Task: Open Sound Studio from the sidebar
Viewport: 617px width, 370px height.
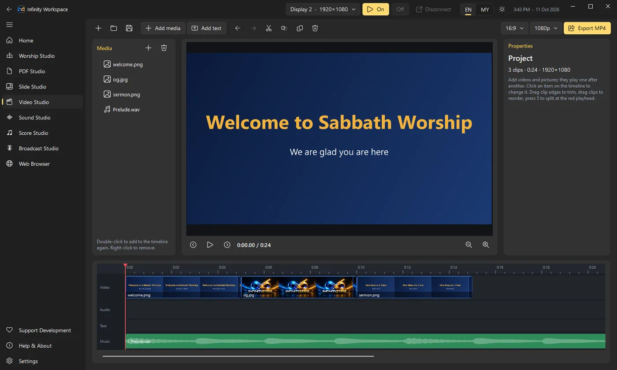Action: (42, 118)
